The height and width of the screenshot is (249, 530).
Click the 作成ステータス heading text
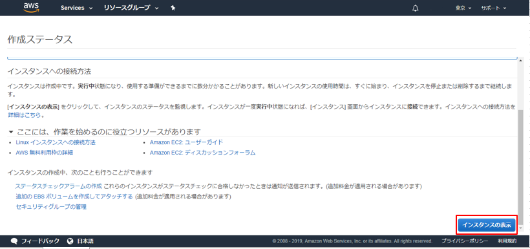pyautogui.click(x=40, y=39)
